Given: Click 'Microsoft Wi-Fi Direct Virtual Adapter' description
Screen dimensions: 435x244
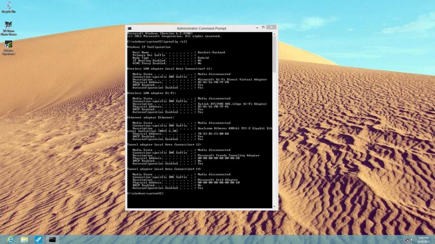Looking at the screenshot, I should coord(232,79).
